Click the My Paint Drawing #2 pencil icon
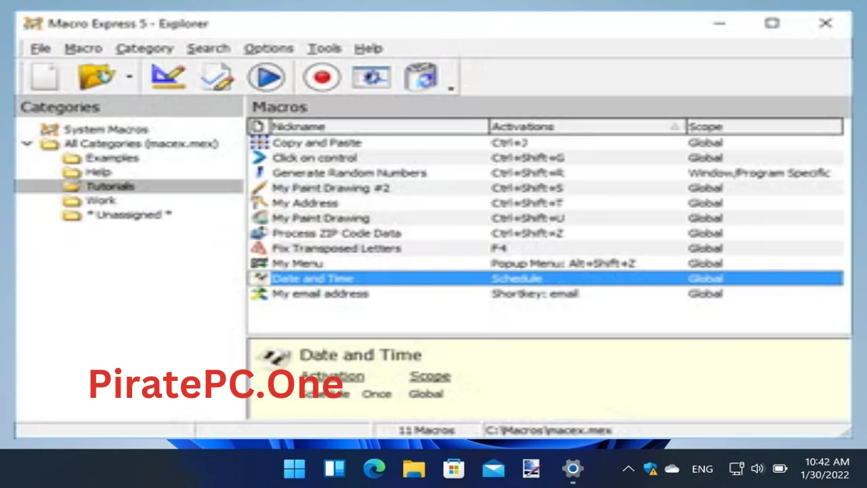This screenshot has width=867, height=488. click(x=259, y=188)
